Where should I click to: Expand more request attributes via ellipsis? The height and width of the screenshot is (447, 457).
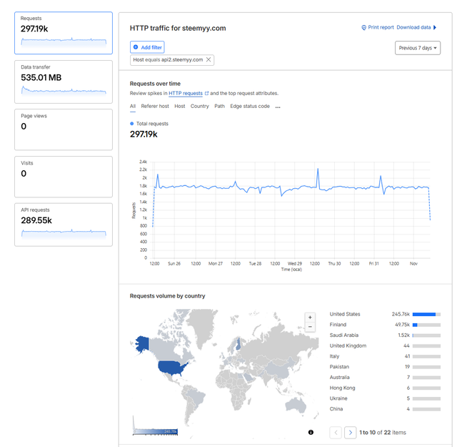278,106
